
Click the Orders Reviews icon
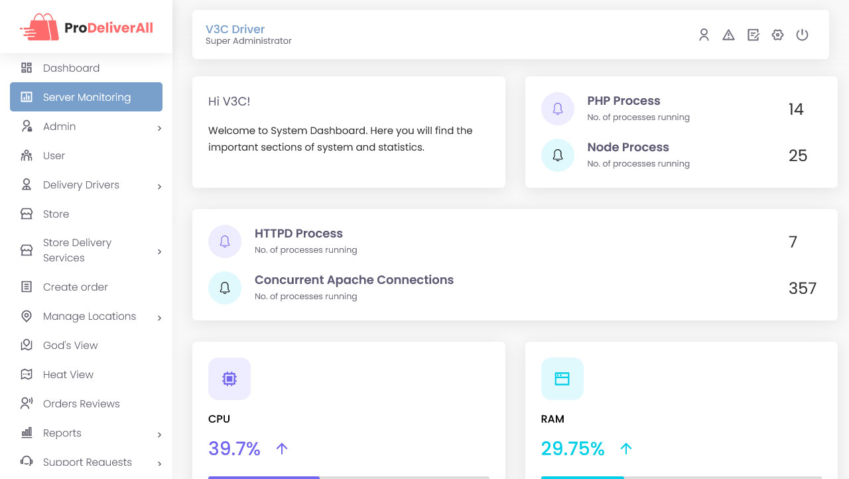pyautogui.click(x=27, y=403)
